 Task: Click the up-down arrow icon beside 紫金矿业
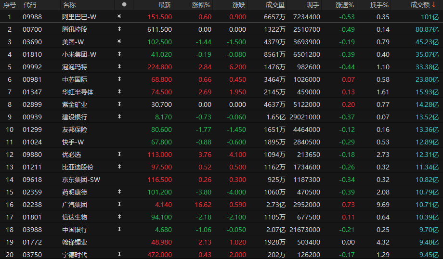click(119, 104)
